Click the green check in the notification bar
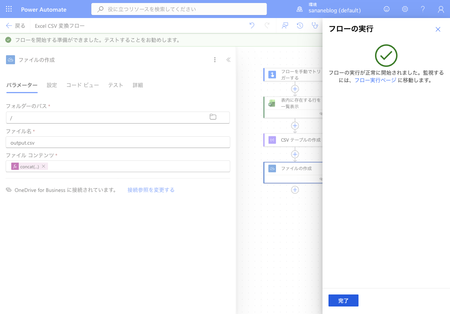This screenshot has height=314, width=450. coord(8,40)
